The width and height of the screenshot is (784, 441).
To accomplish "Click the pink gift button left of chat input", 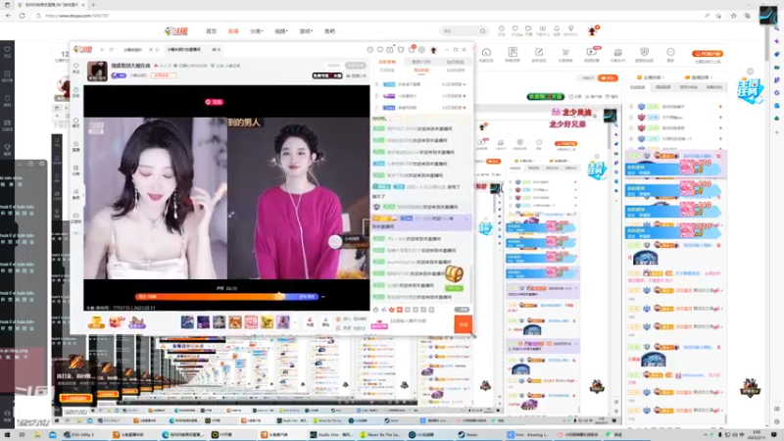I will (379, 325).
